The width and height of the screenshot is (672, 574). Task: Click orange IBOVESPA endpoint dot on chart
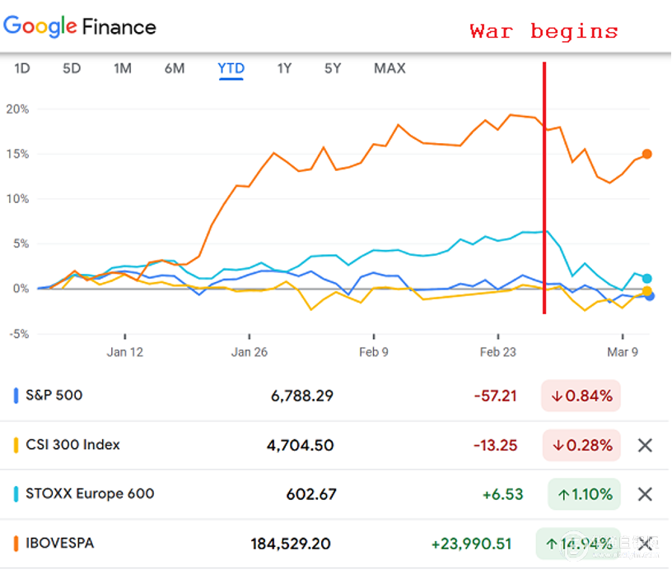click(x=647, y=154)
